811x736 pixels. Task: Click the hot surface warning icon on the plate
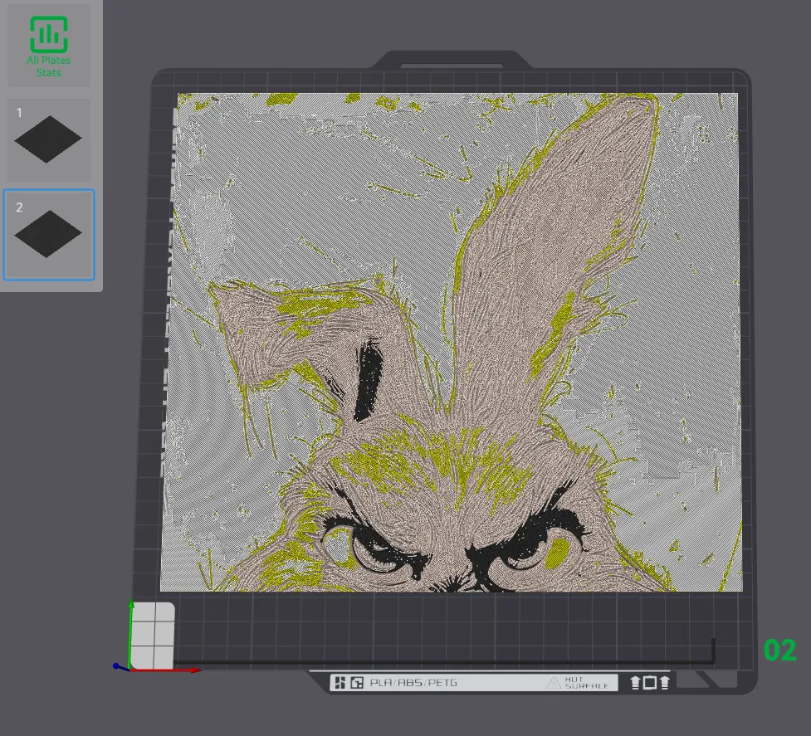click(x=554, y=683)
